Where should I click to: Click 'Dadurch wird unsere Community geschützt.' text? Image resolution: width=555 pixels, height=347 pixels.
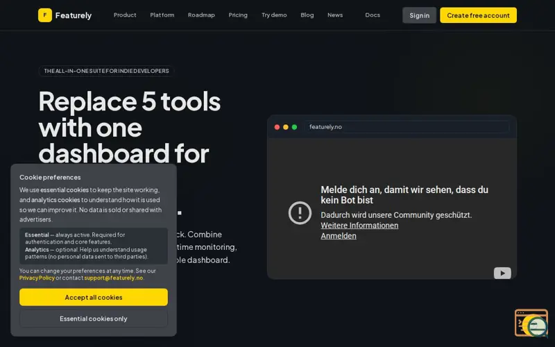396,215
